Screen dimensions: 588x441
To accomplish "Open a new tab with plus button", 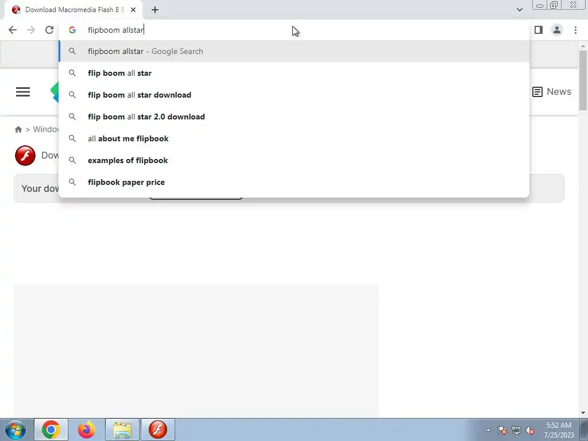I will tap(155, 10).
